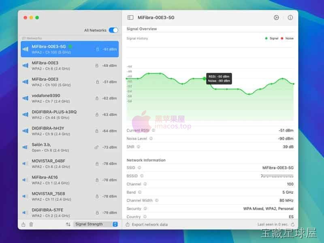Click the scan play button in the toolbar
The height and width of the screenshot is (243, 324).
[276, 17]
